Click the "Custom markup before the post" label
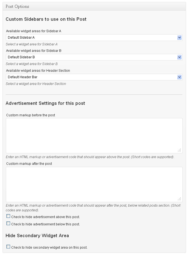Screen dimensions: 188x254 coord(31,115)
